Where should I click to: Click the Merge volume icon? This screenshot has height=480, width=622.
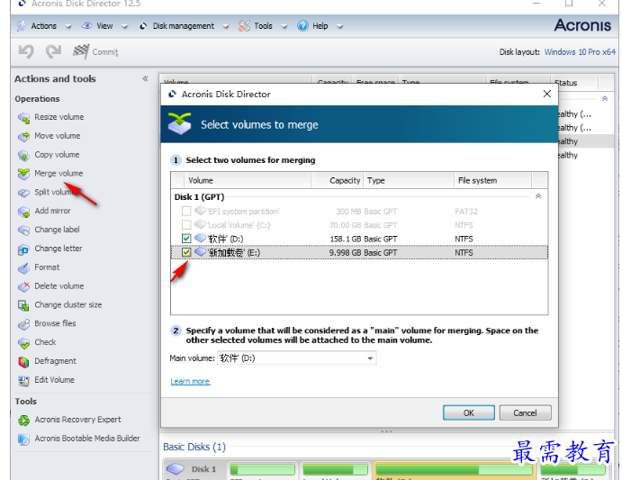(x=23, y=174)
